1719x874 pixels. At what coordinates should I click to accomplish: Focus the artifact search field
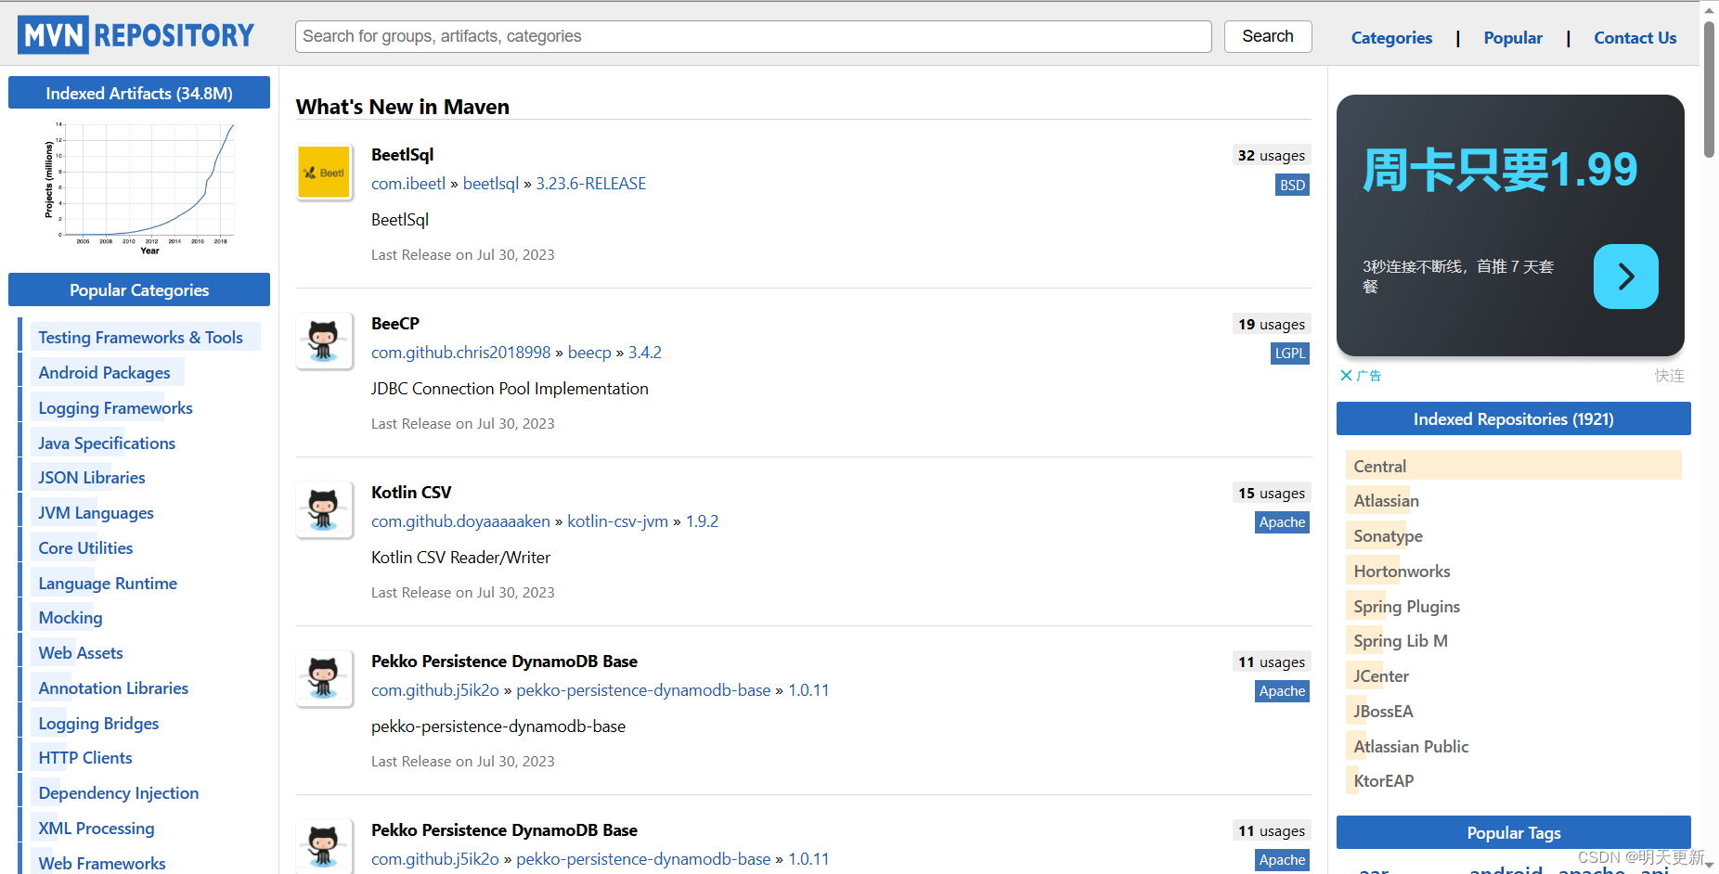[753, 36]
